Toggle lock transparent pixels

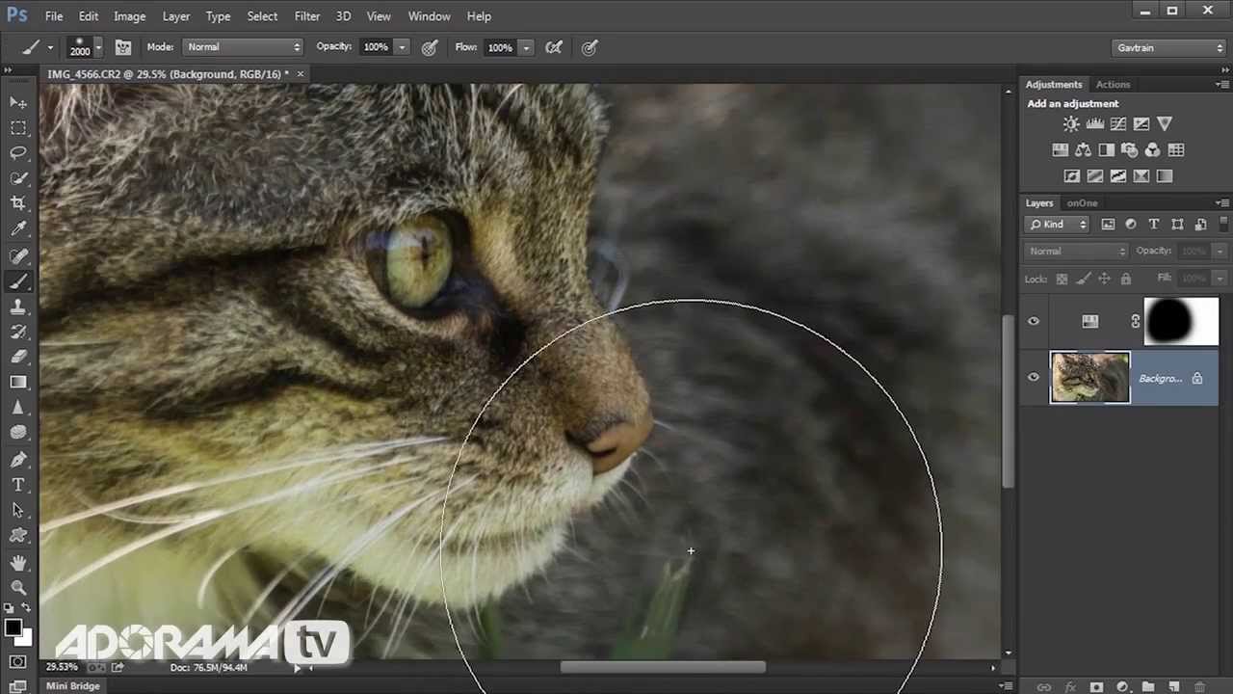[1062, 279]
